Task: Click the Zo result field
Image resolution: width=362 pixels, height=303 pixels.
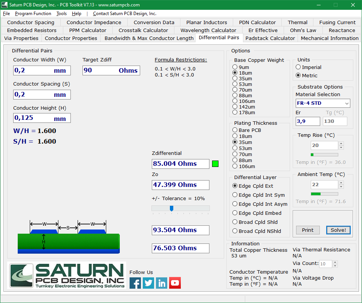Action: click(x=180, y=185)
